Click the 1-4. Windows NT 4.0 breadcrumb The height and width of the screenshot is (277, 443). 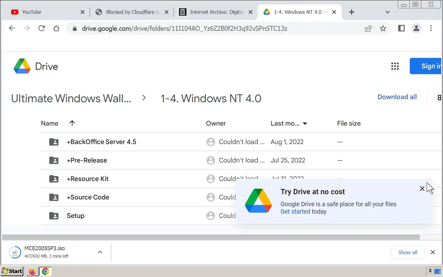point(211,98)
